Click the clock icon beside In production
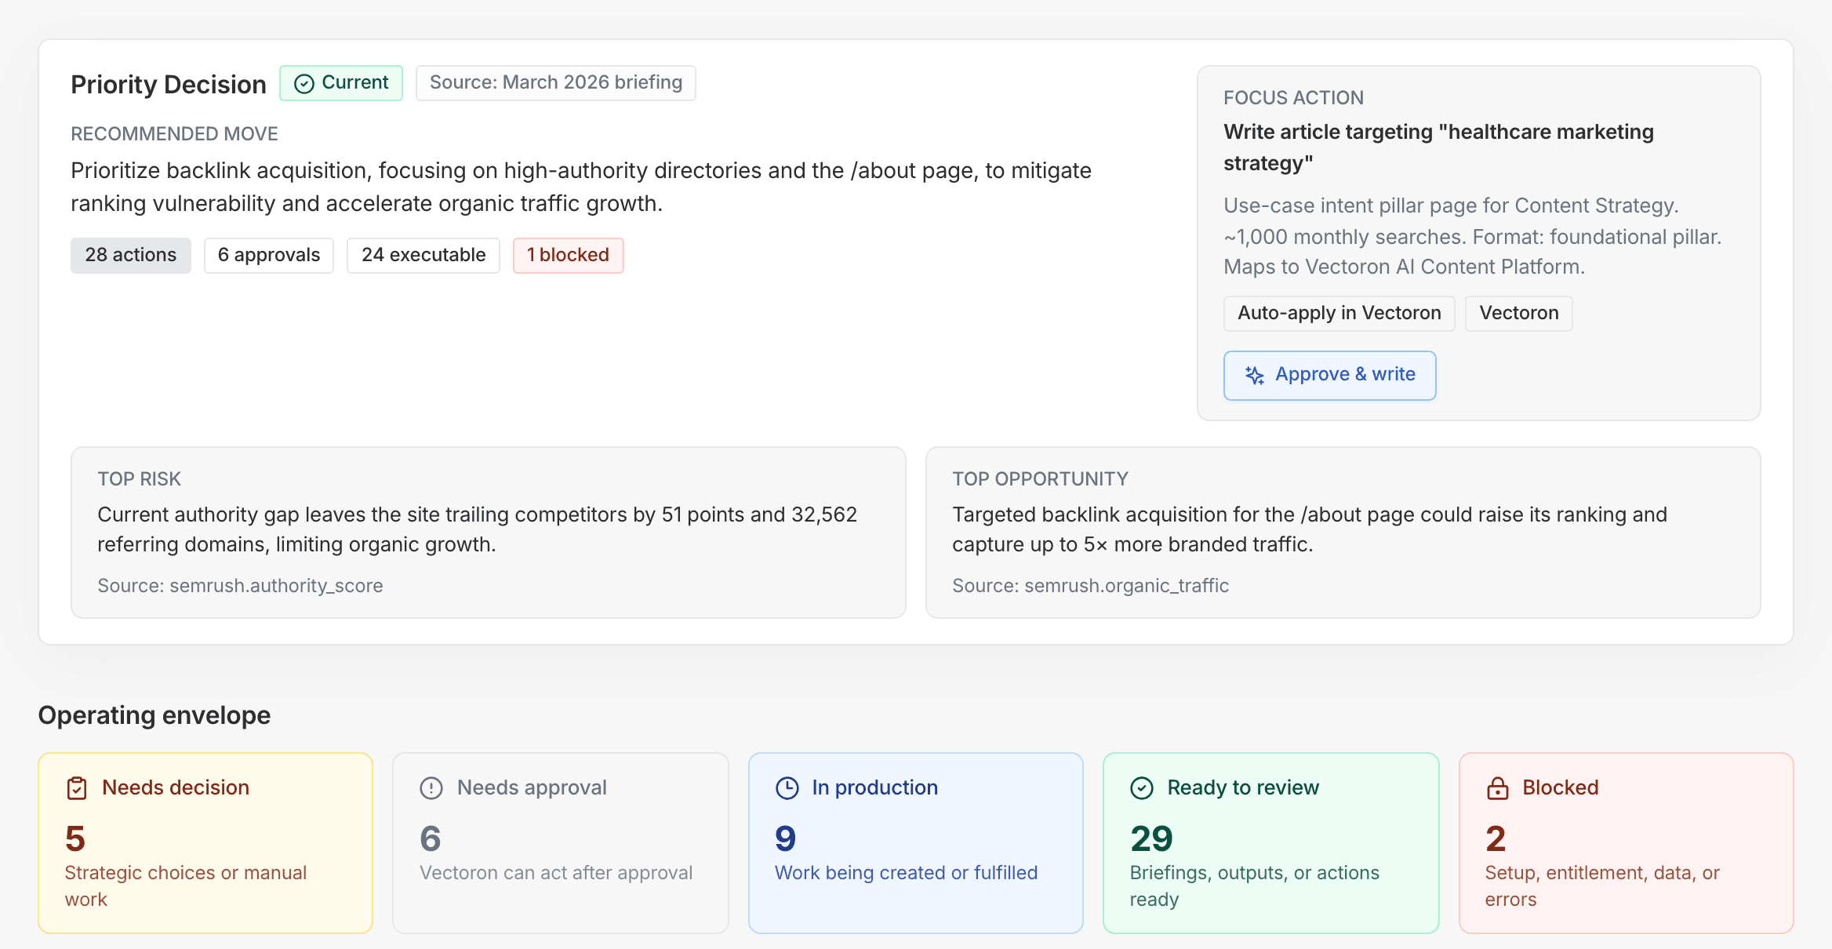This screenshot has width=1832, height=949. [x=787, y=788]
